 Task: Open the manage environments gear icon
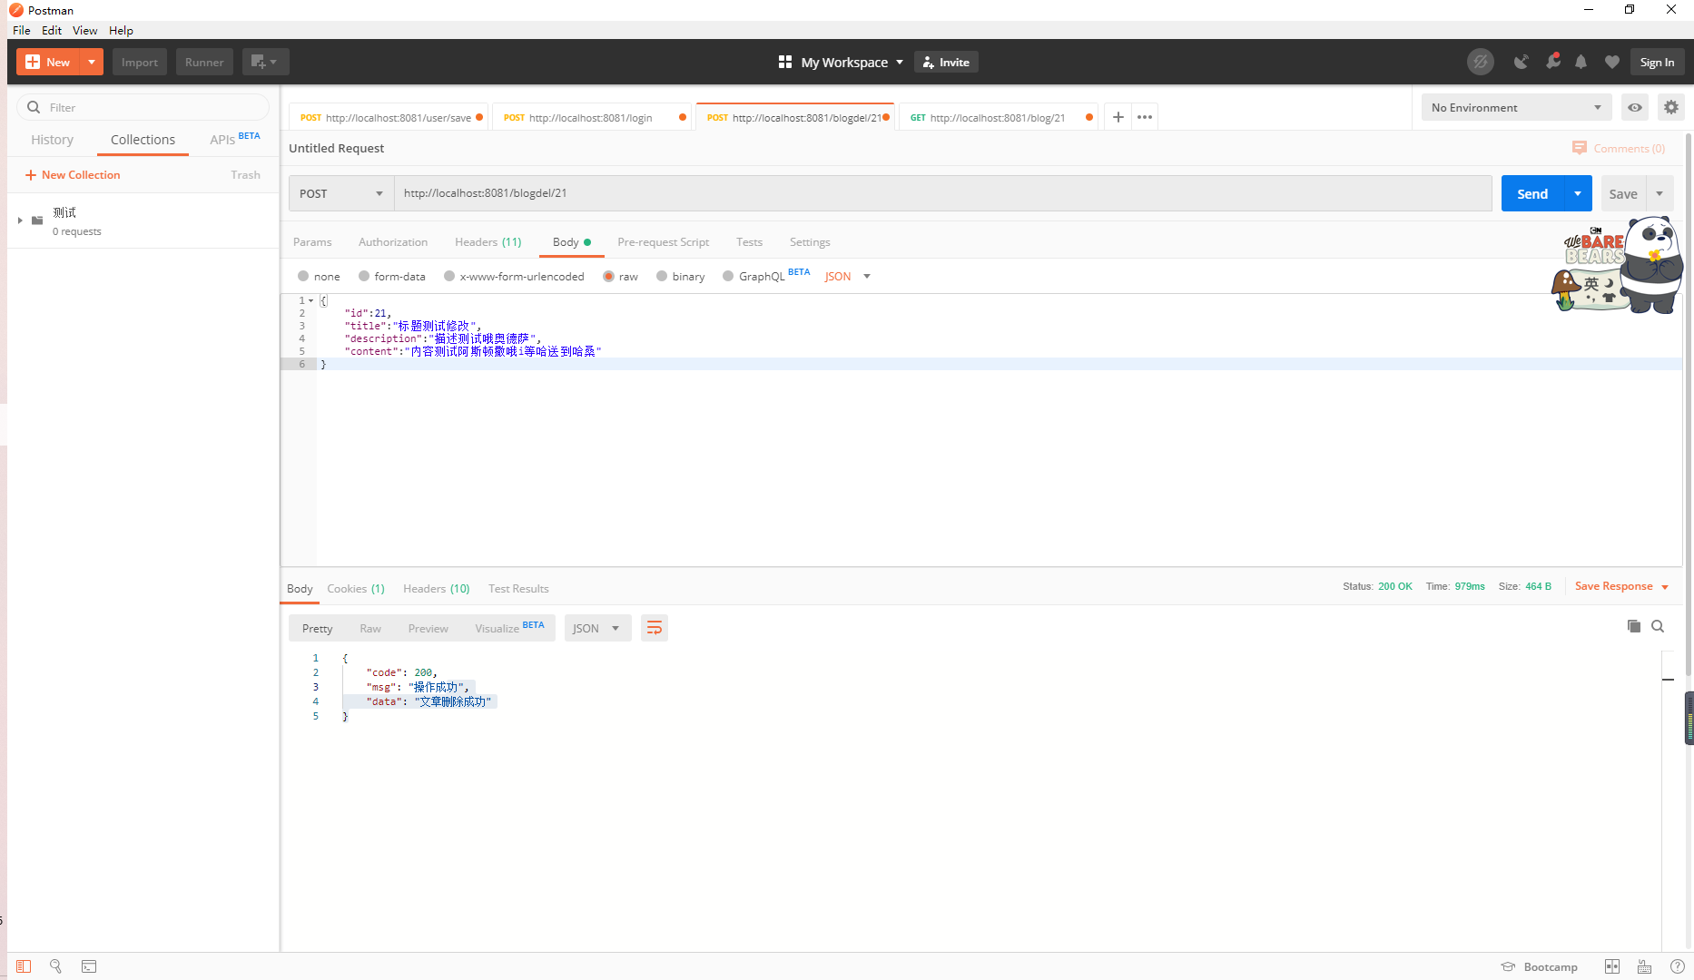pos(1671,107)
